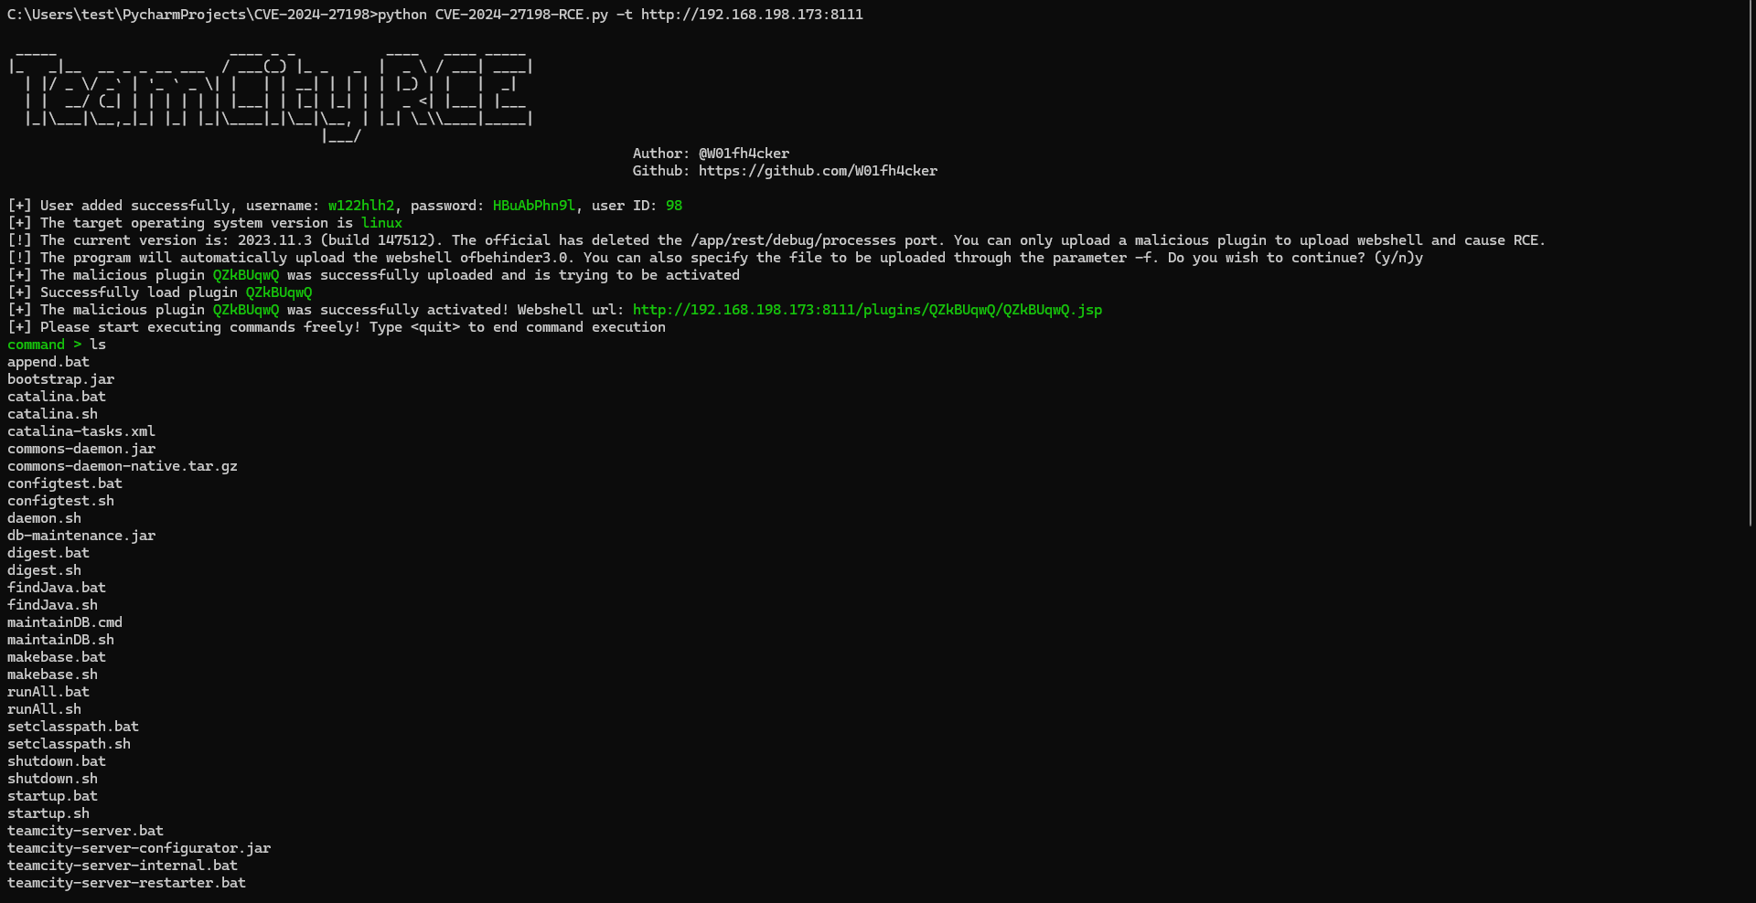Click teamcity-server-configurator.jar file name

(139, 848)
